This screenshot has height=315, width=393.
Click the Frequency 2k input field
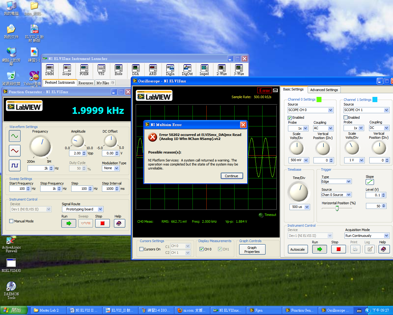tap(38, 168)
